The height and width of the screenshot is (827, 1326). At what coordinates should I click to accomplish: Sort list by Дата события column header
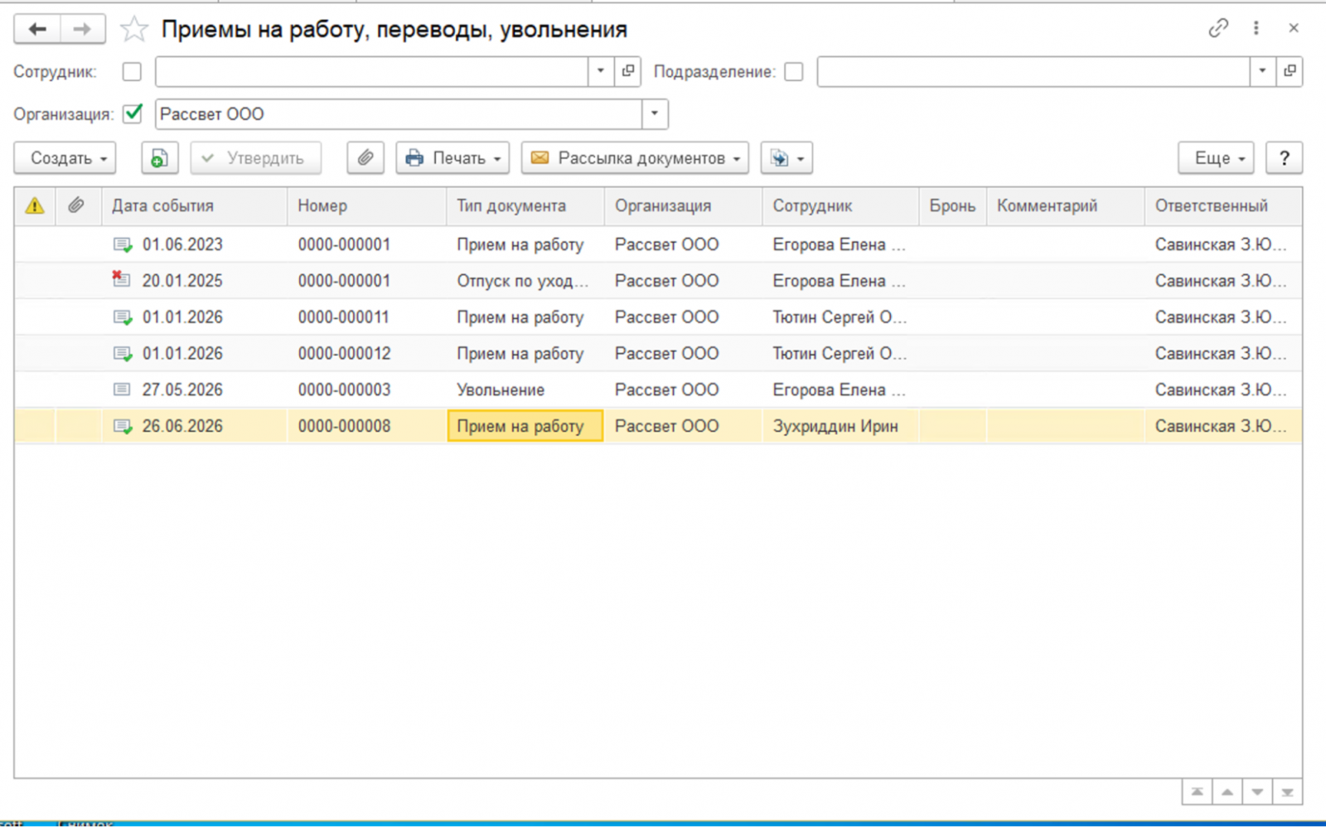point(195,206)
